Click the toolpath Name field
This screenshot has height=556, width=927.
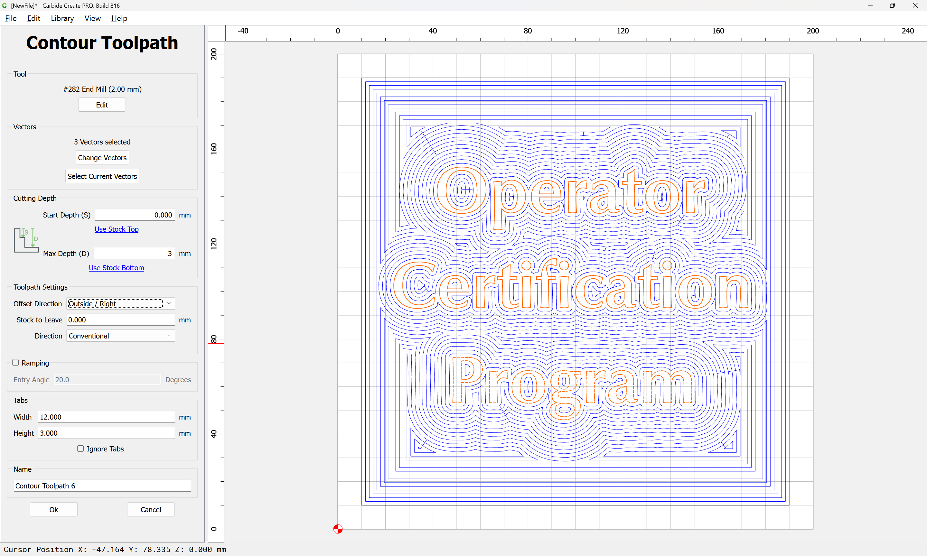102,486
